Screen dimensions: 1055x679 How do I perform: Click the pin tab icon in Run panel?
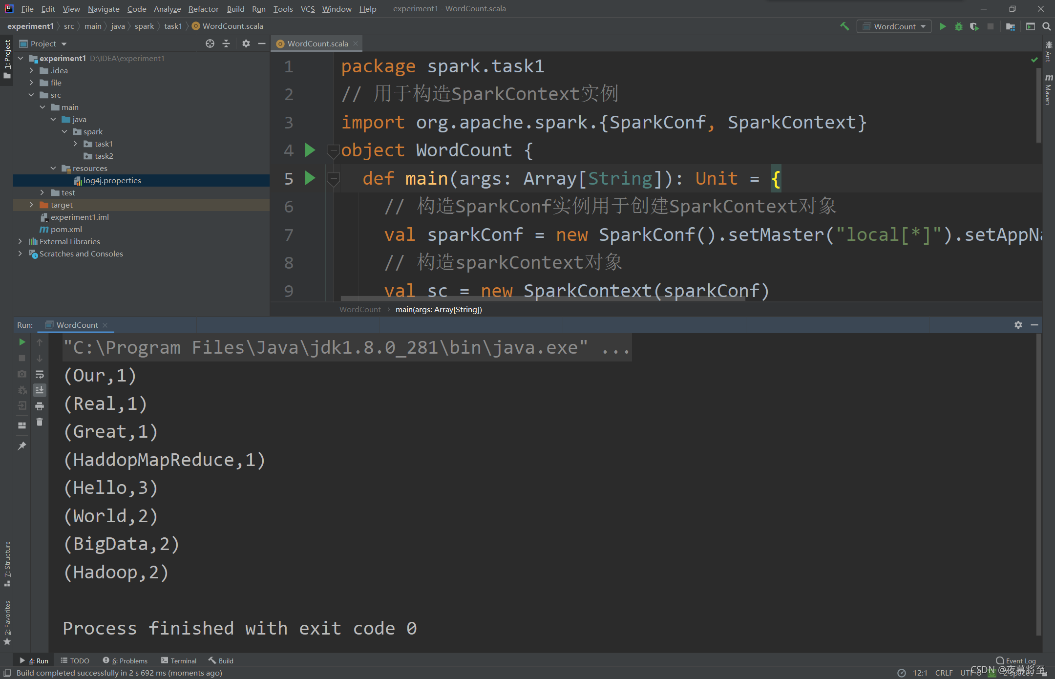[22, 446]
